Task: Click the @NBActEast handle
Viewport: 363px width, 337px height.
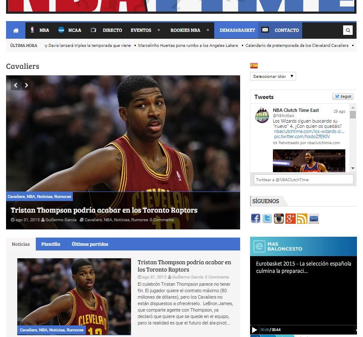Action: (284, 116)
